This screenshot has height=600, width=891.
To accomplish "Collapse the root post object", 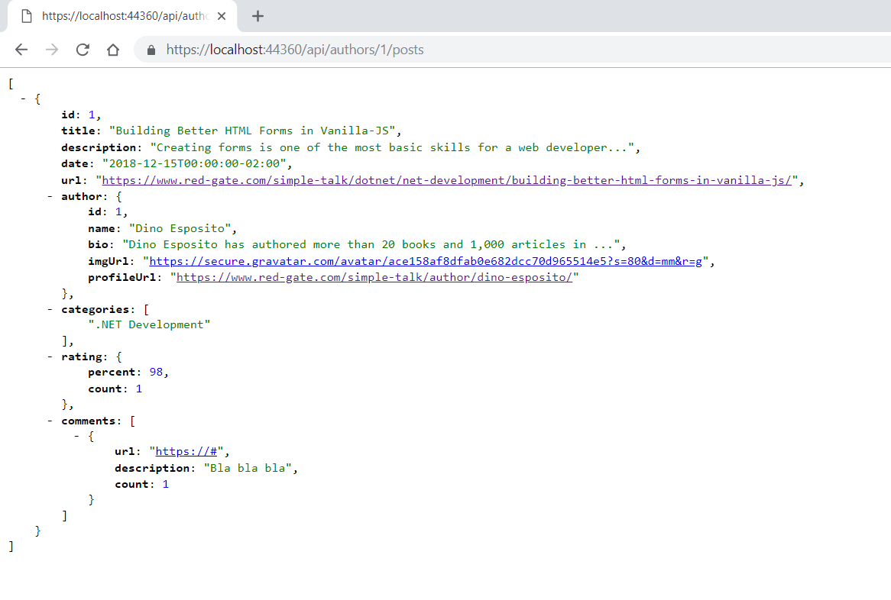I will click(24, 98).
